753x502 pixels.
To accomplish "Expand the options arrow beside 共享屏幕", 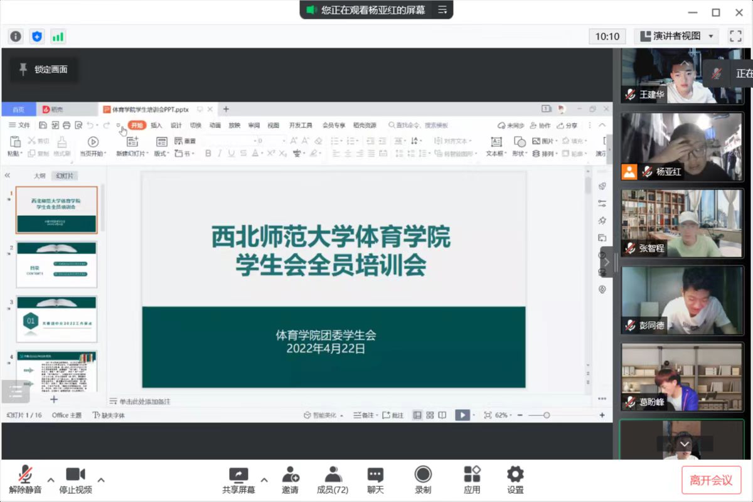I will click(x=264, y=480).
